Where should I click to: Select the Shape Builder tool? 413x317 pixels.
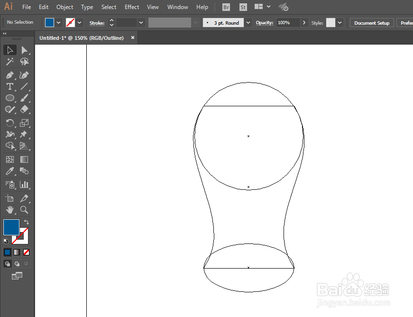click(10, 146)
